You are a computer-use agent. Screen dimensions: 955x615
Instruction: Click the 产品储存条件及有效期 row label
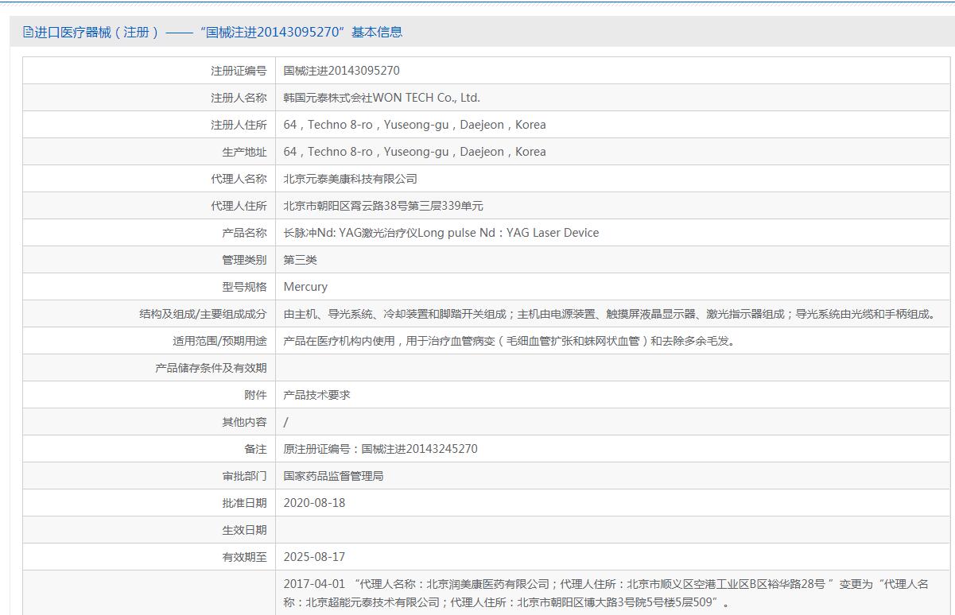[211, 368]
